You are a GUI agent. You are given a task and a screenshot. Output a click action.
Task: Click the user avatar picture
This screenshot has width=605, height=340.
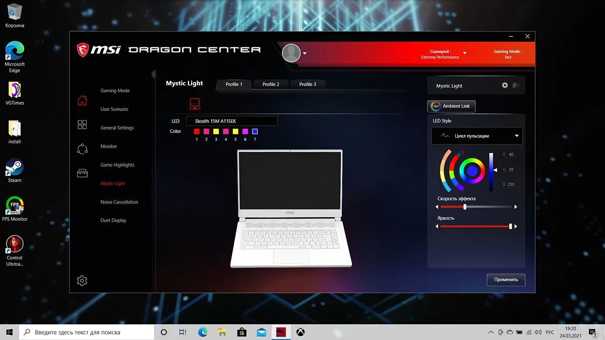[291, 53]
